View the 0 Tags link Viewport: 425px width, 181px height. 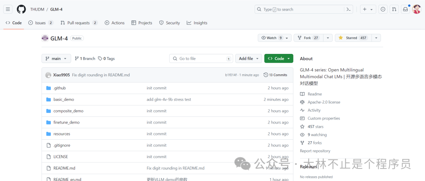pyautogui.click(x=106, y=59)
